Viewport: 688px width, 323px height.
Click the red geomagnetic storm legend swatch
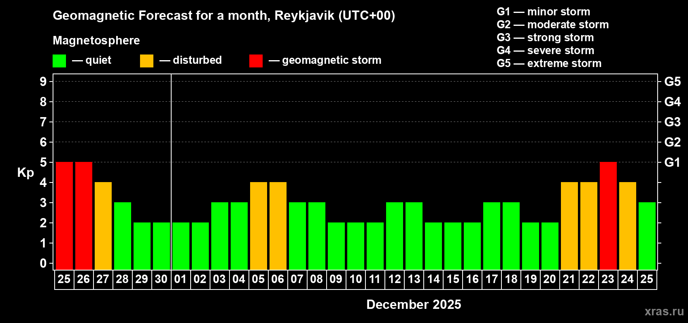click(x=256, y=61)
